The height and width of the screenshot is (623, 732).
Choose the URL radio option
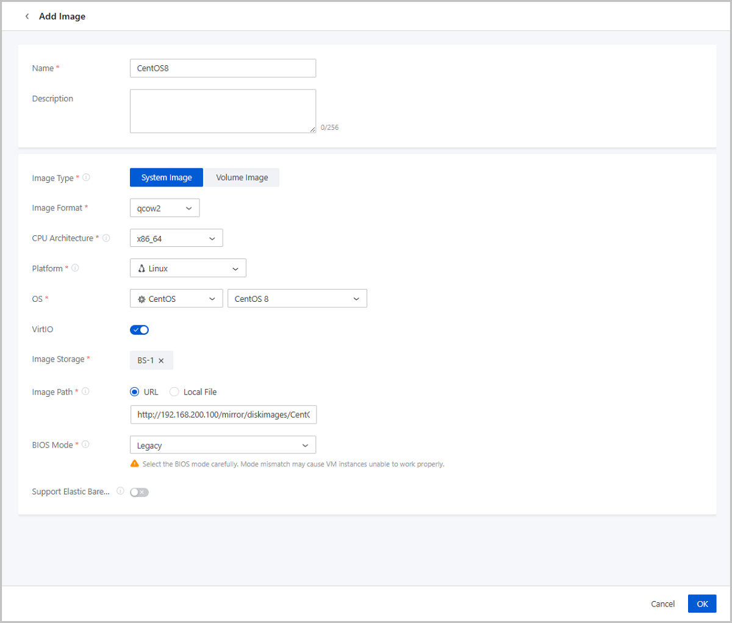point(135,392)
